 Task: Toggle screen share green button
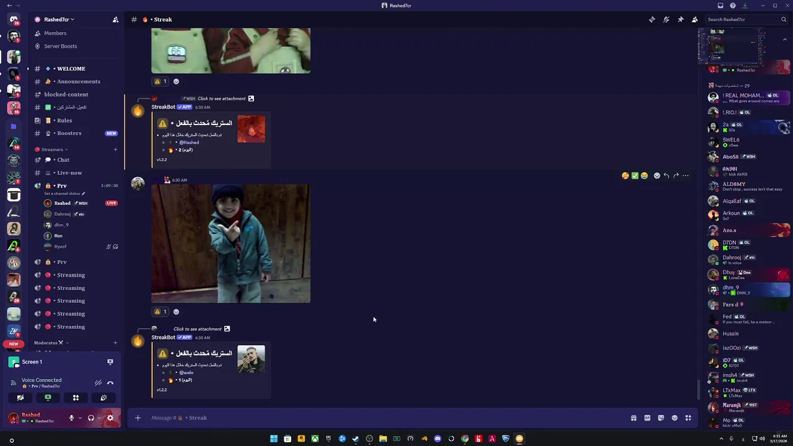pyautogui.click(x=48, y=398)
